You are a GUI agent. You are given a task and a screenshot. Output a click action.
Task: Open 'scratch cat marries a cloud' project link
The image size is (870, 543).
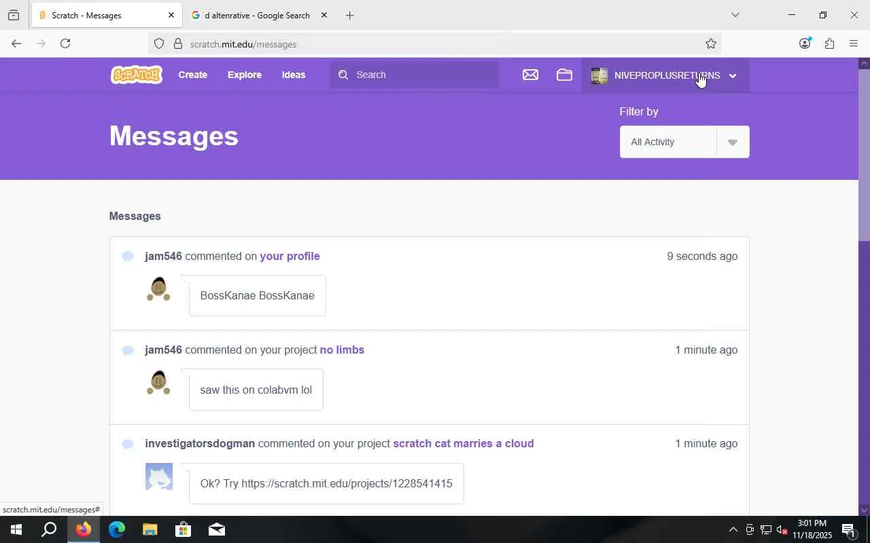pos(464,443)
